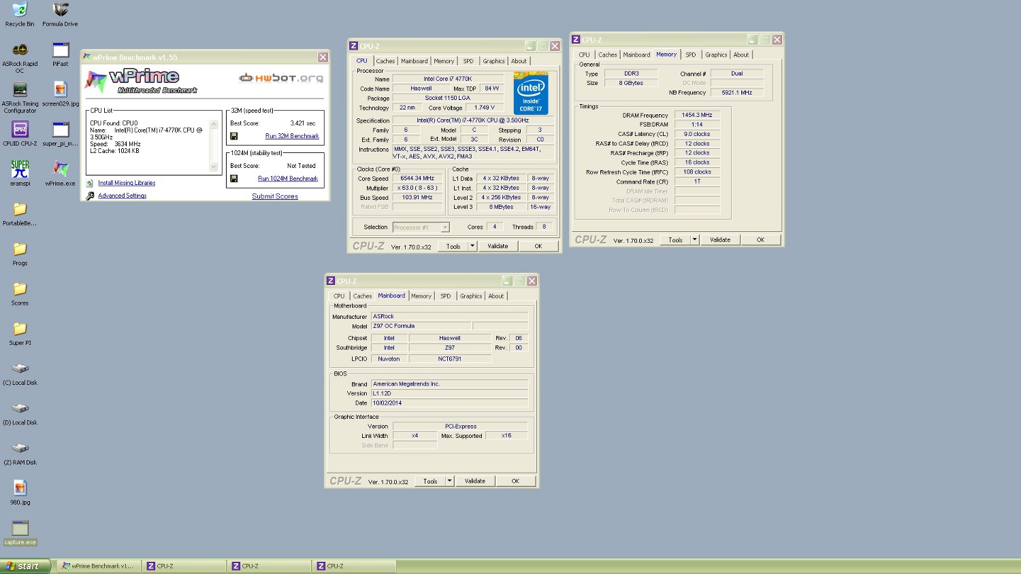Click the CPU List scrollbar down arrow

[214, 167]
